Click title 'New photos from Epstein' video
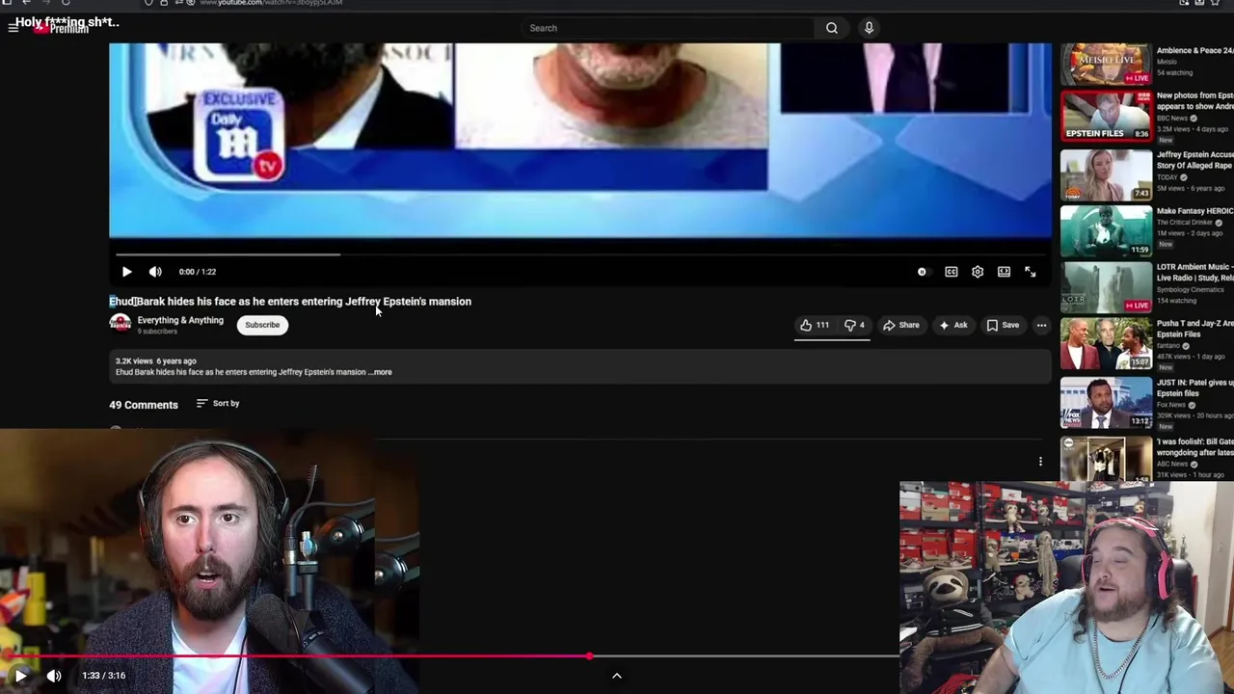Screen dimensions: 1234x694 (x=1194, y=101)
